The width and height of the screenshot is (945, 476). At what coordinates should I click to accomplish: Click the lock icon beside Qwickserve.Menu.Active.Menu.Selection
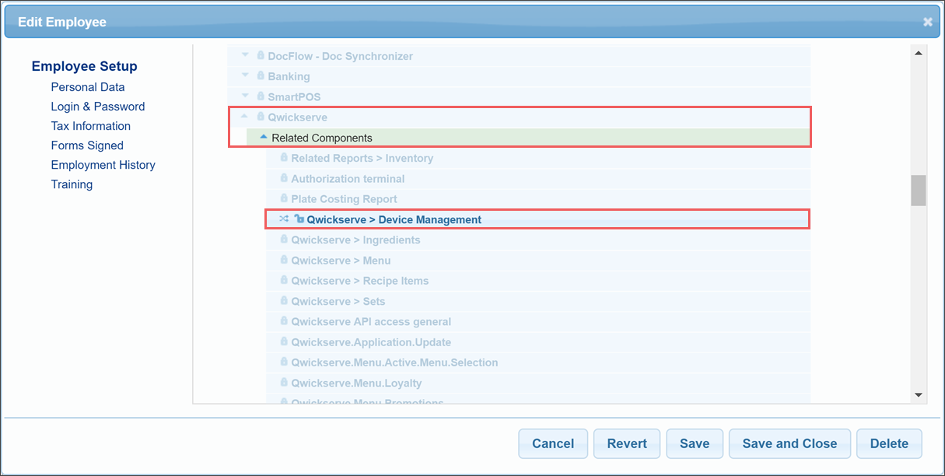(x=284, y=362)
